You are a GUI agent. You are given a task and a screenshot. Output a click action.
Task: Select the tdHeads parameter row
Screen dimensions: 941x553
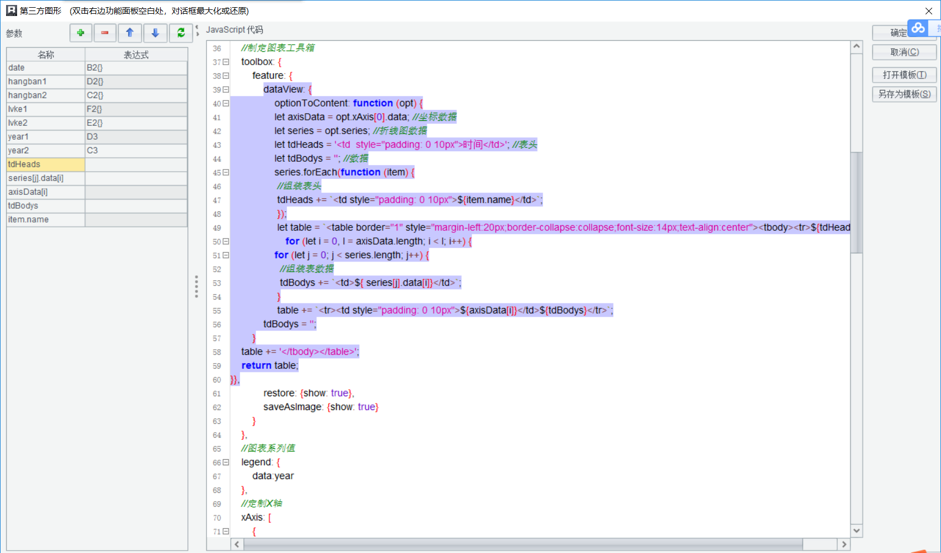point(46,164)
